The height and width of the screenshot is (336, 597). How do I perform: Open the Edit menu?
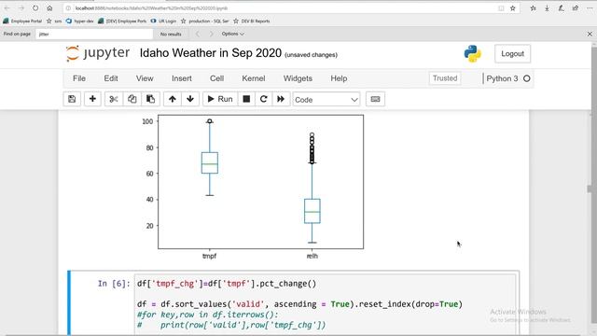click(x=111, y=78)
